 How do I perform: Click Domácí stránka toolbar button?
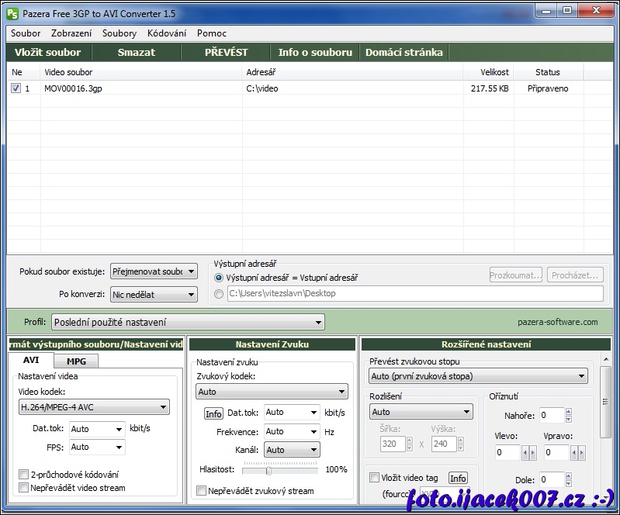click(x=404, y=52)
